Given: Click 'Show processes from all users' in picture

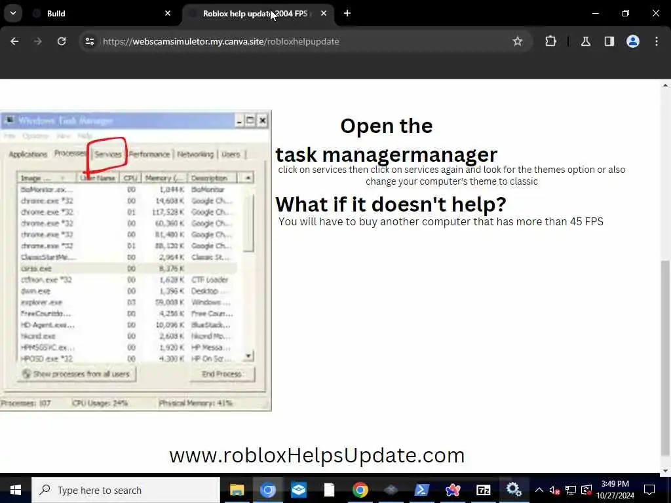Looking at the screenshot, I should point(77,374).
